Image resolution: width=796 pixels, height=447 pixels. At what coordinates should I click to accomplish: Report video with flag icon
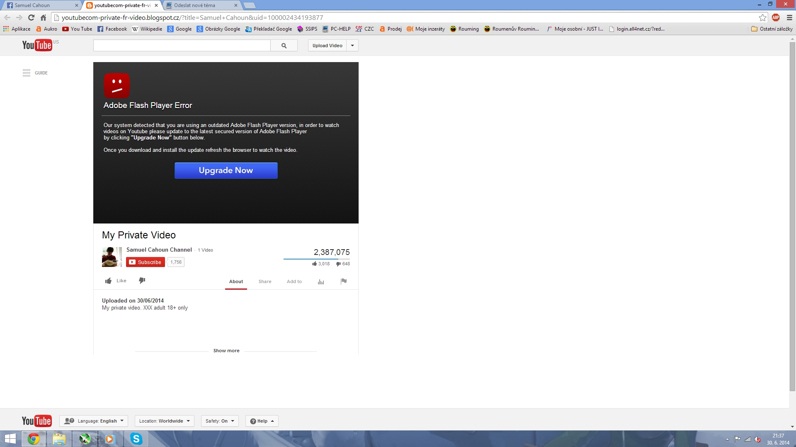343,281
